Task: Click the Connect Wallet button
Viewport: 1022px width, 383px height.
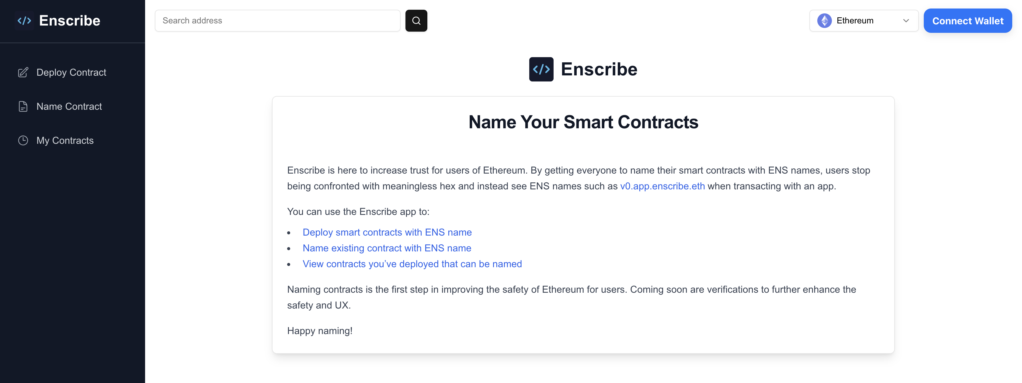Action: click(967, 21)
